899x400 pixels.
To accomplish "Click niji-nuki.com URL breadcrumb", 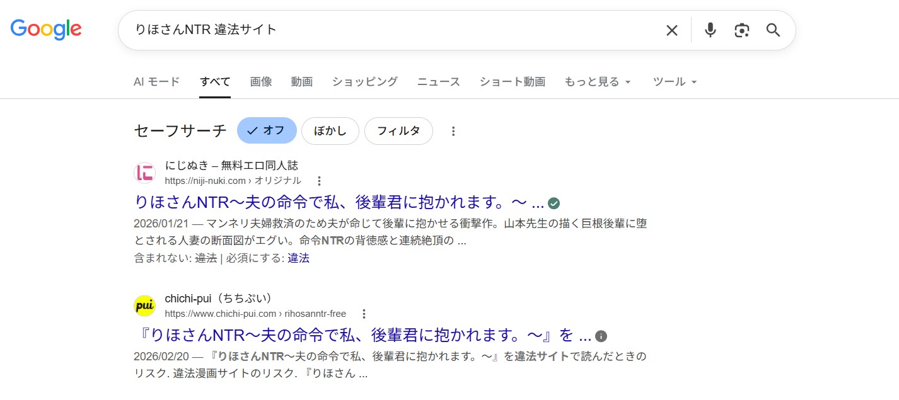I will tap(233, 181).
